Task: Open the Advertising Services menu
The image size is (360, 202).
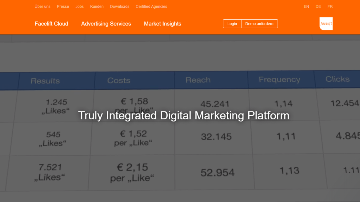Action: [x=106, y=24]
